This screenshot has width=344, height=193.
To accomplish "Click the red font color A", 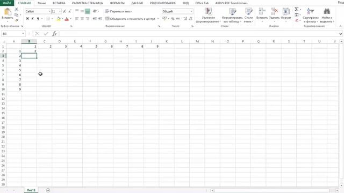I will 67,19.
